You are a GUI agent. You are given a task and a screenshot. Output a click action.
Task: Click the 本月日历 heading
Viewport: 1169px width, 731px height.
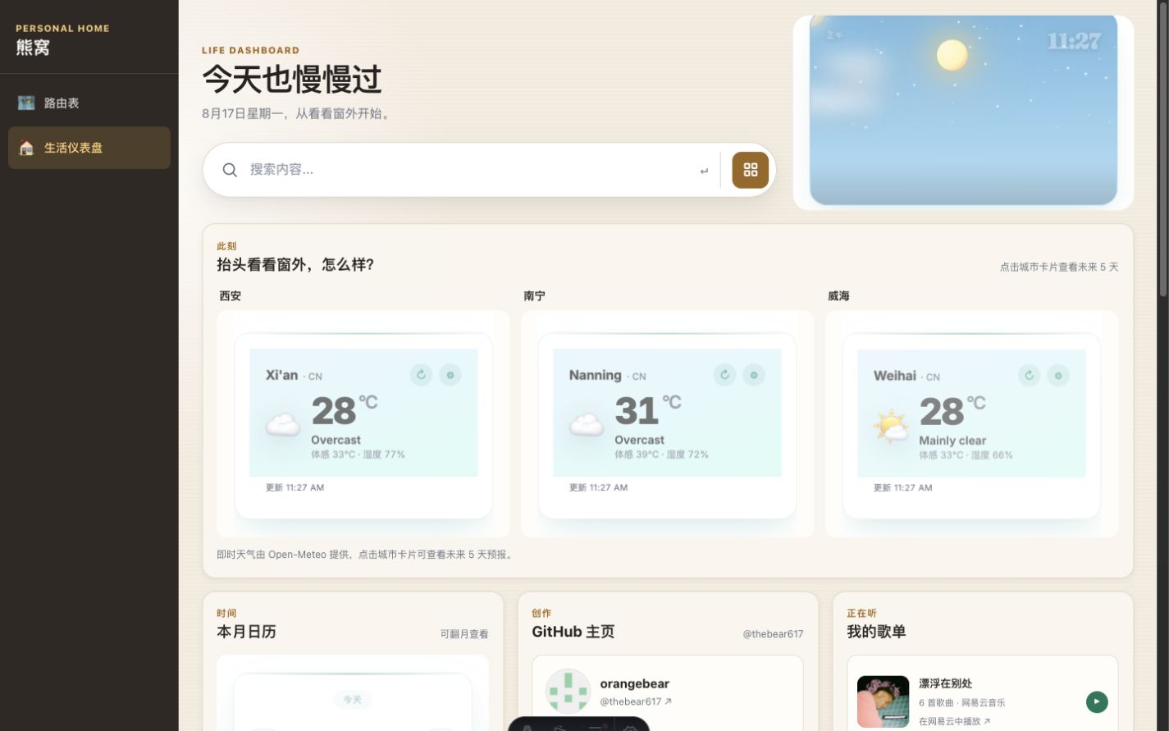pyautogui.click(x=246, y=632)
